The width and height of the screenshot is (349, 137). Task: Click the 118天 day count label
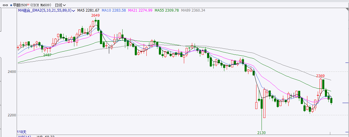pos(22,132)
